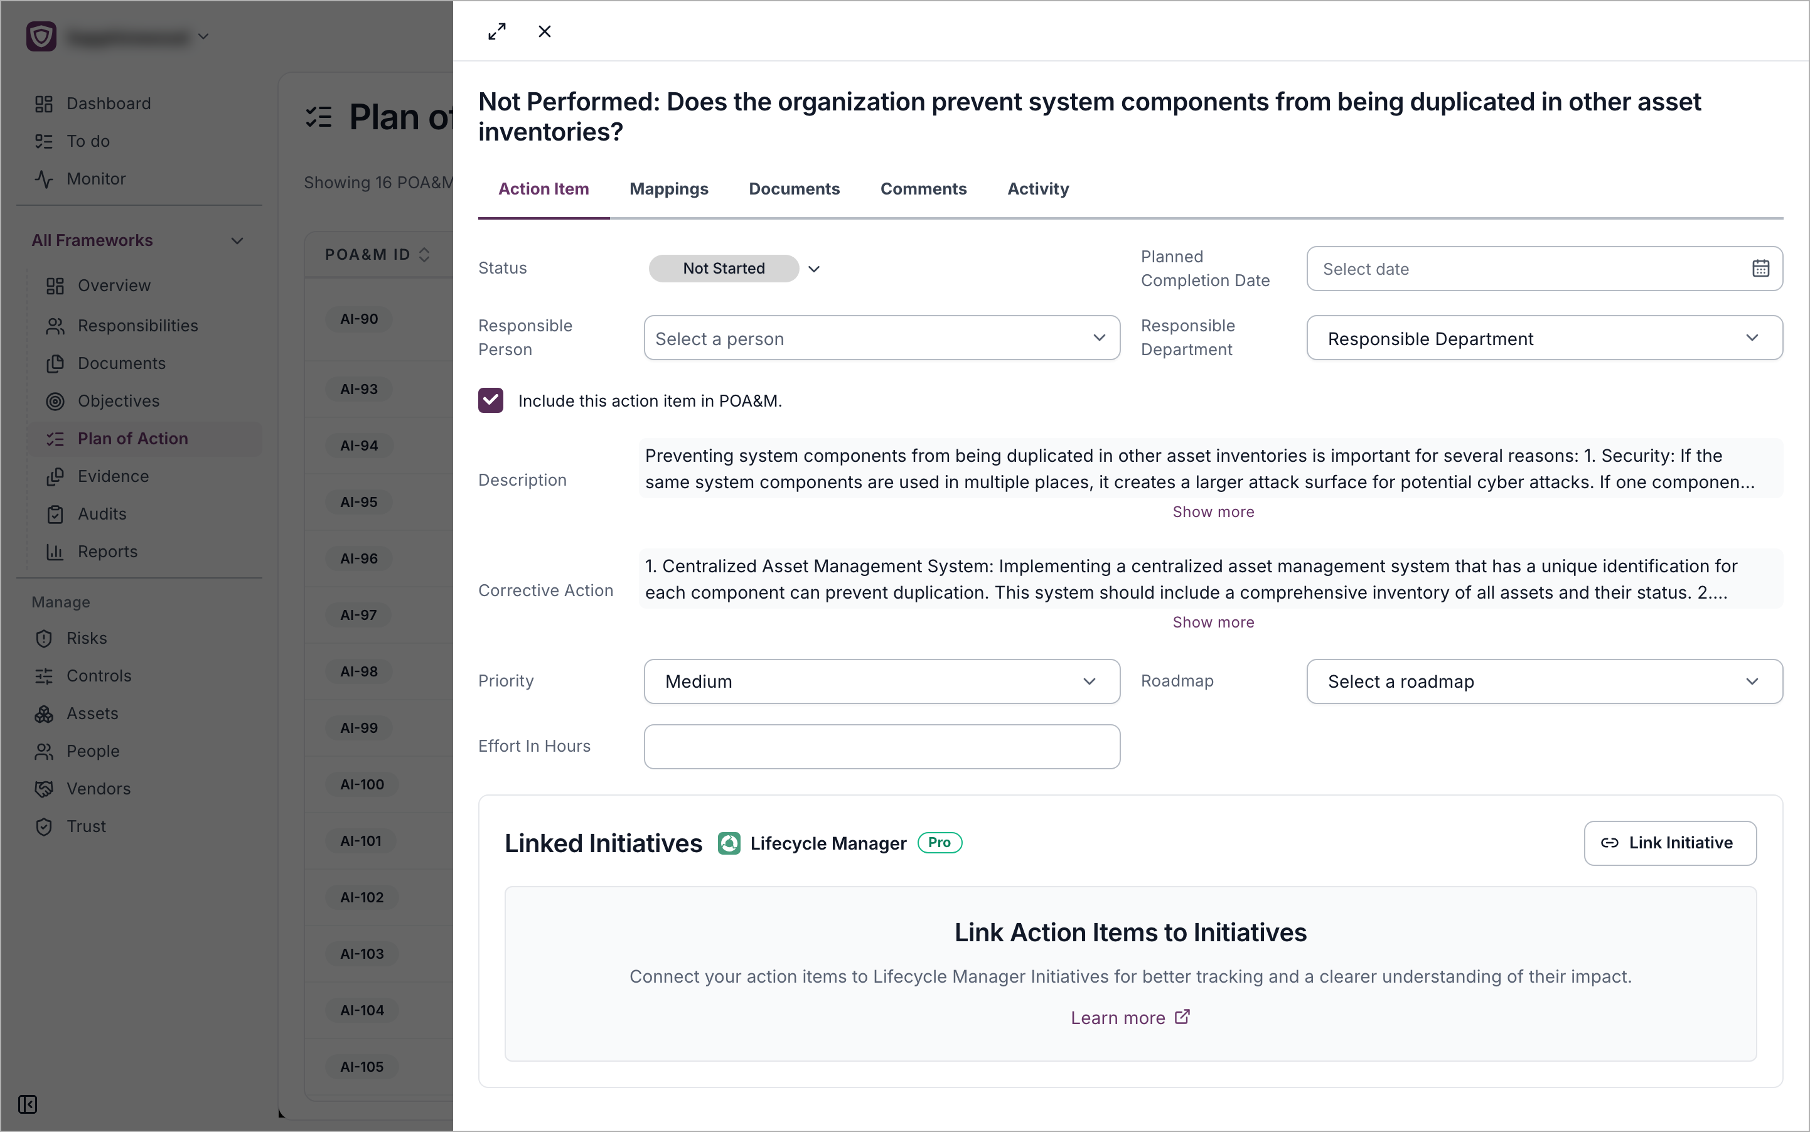Open the Learn more link
Viewport: 1810px width, 1132px height.
1129,1017
